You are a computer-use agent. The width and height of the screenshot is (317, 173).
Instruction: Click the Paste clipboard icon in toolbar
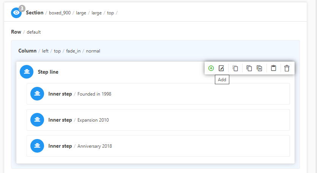point(273,68)
